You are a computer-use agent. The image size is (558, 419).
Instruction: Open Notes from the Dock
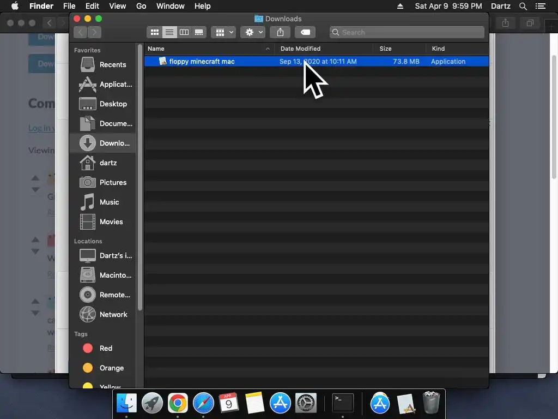(x=254, y=403)
